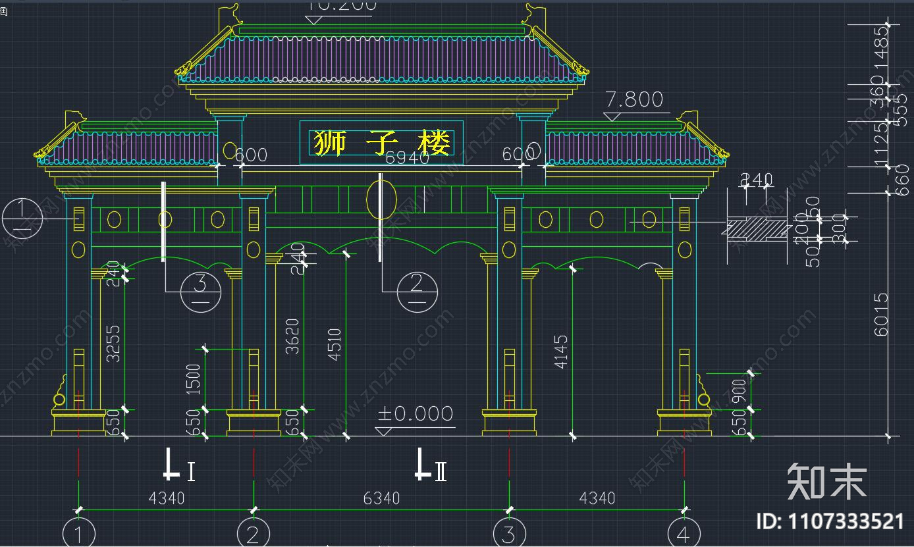
Task: Select the ±0.000 ground elevation label
Action: pos(416,414)
